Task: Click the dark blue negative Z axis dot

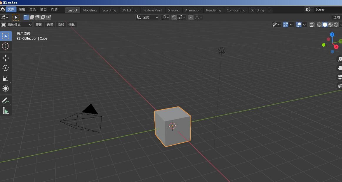Action: [x=332, y=52]
